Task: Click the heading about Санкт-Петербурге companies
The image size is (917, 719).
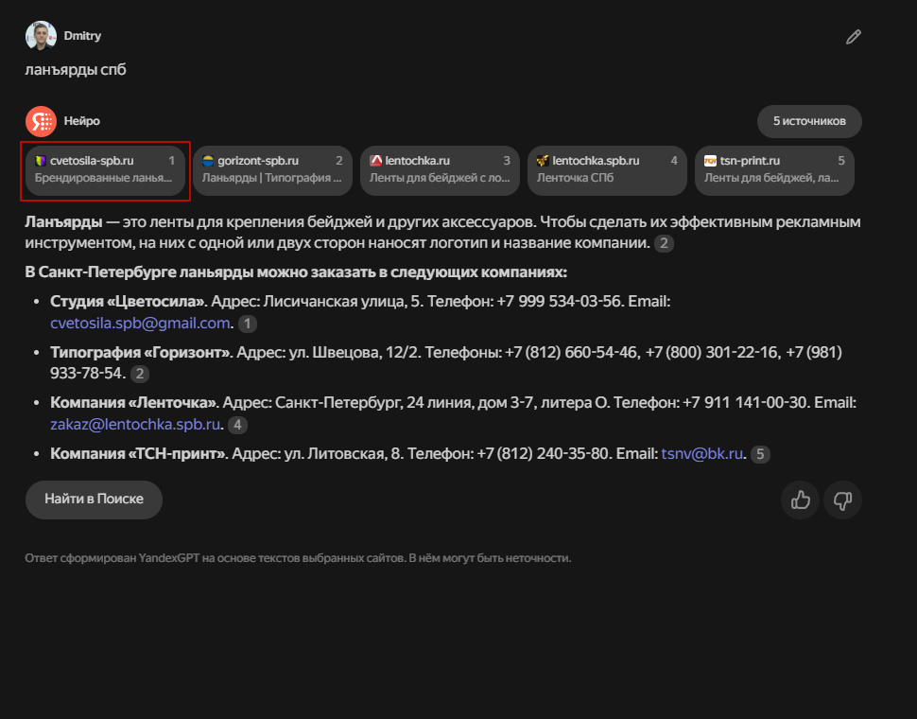Action: (x=296, y=272)
